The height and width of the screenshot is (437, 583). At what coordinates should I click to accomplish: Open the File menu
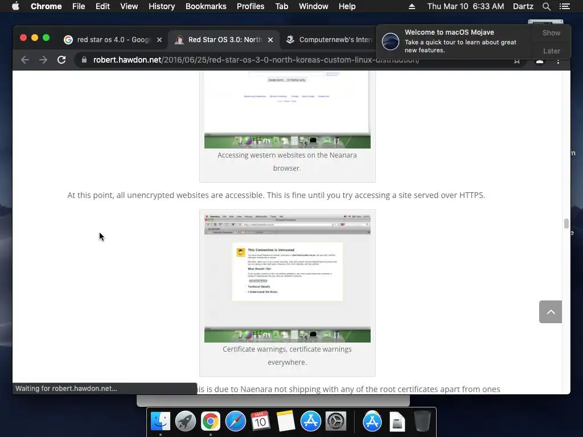[79, 6]
